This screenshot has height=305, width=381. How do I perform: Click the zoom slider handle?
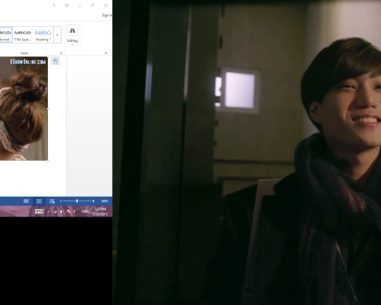77,201
